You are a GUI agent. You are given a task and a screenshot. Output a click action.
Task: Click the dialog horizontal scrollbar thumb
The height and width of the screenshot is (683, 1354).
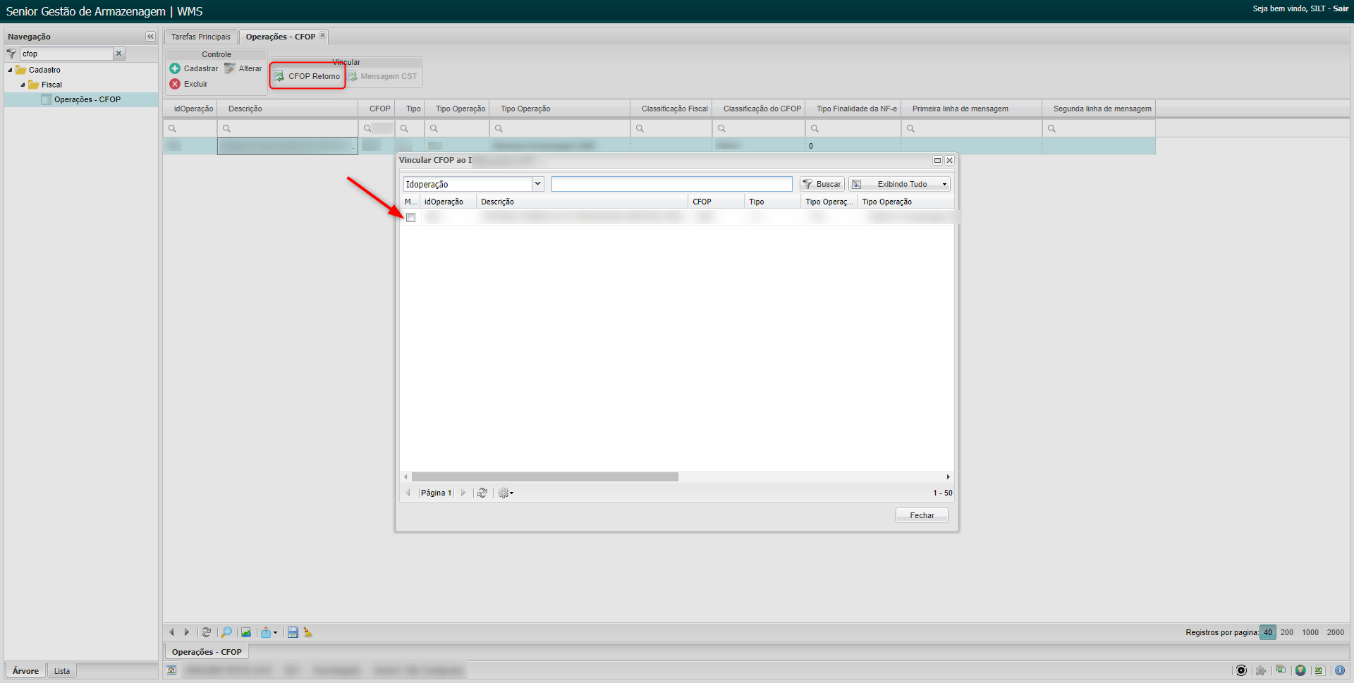pyautogui.click(x=544, y=477)
